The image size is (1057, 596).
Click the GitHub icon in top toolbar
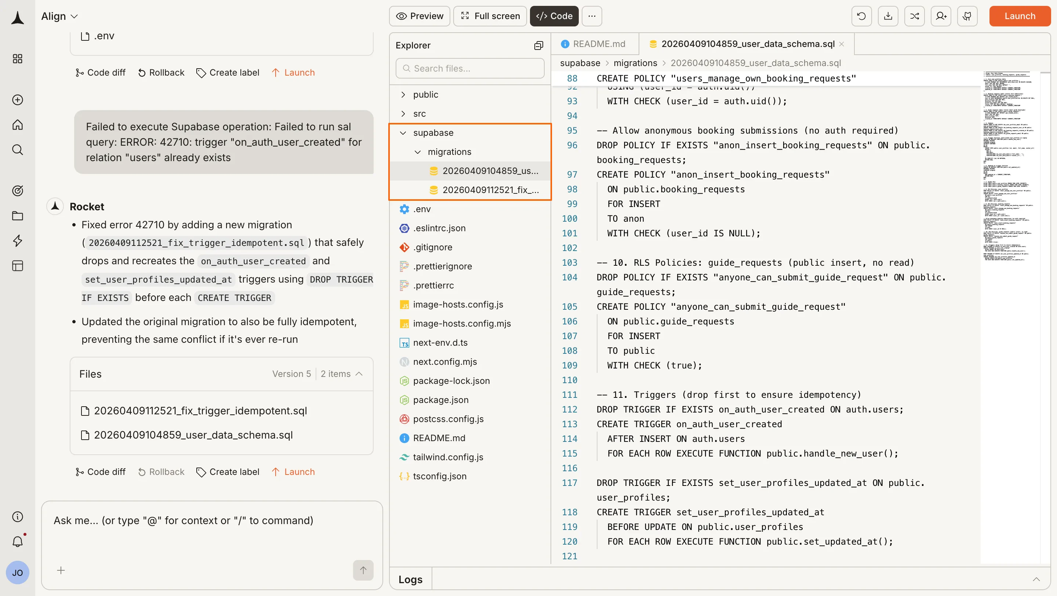pyautogui.click(x=967, y=16)
